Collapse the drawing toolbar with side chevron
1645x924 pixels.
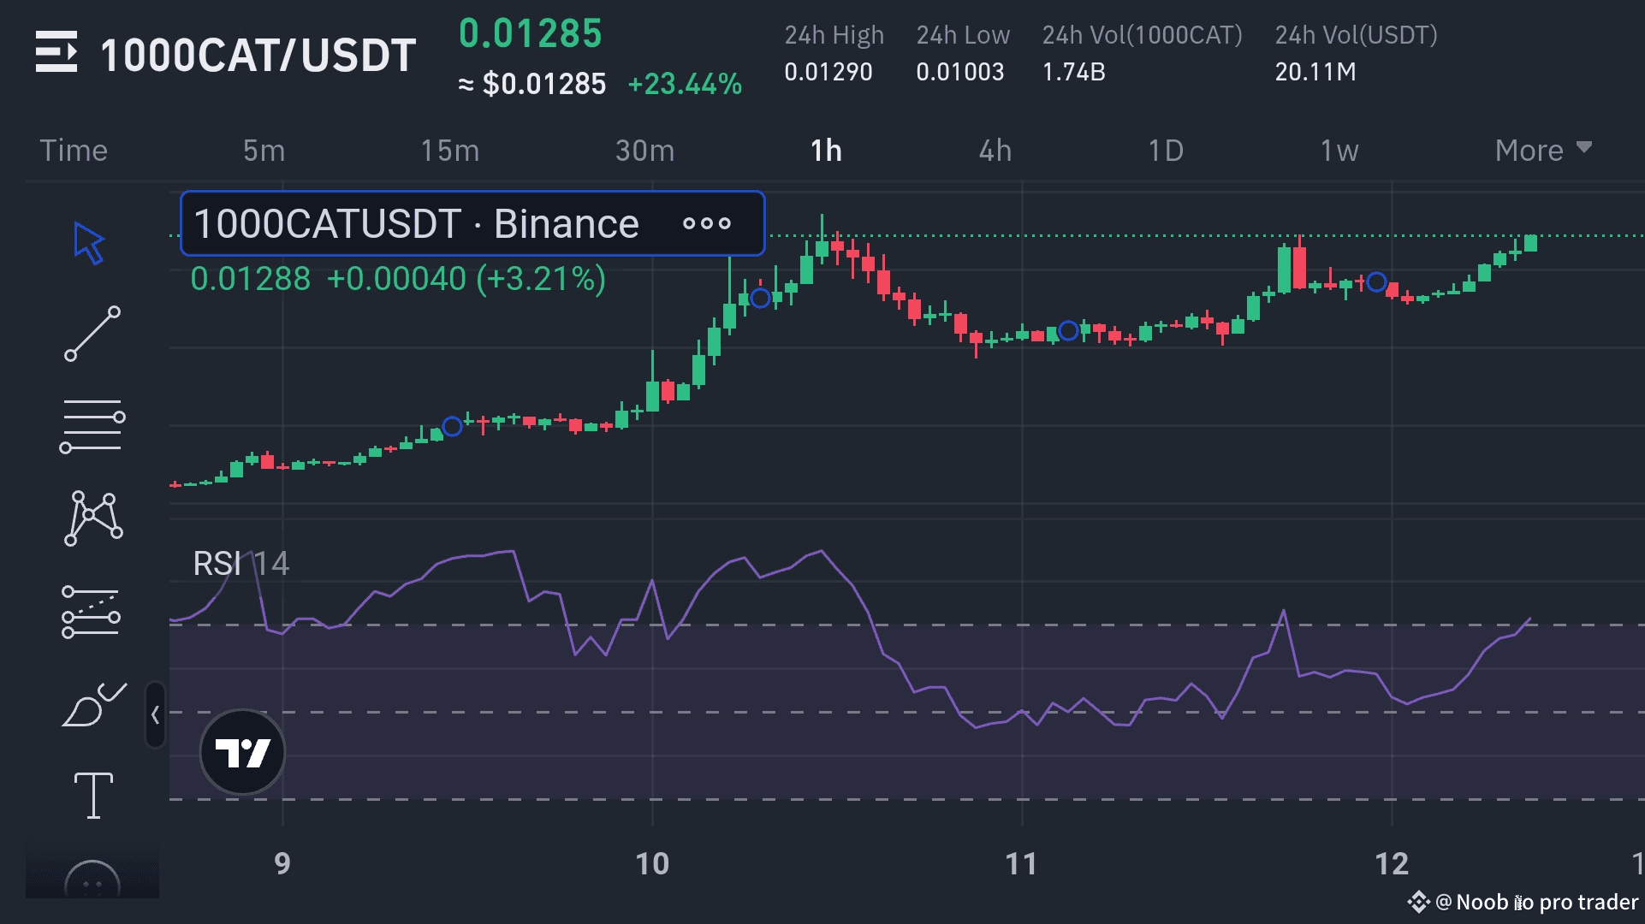point(155,714)
